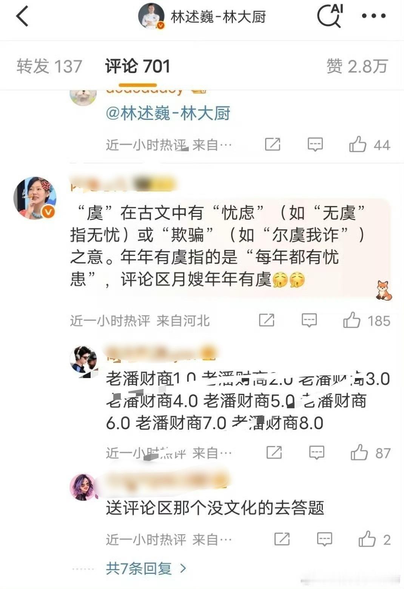Open the purple-haired commenter's avatar

click(x=83, y=487)
